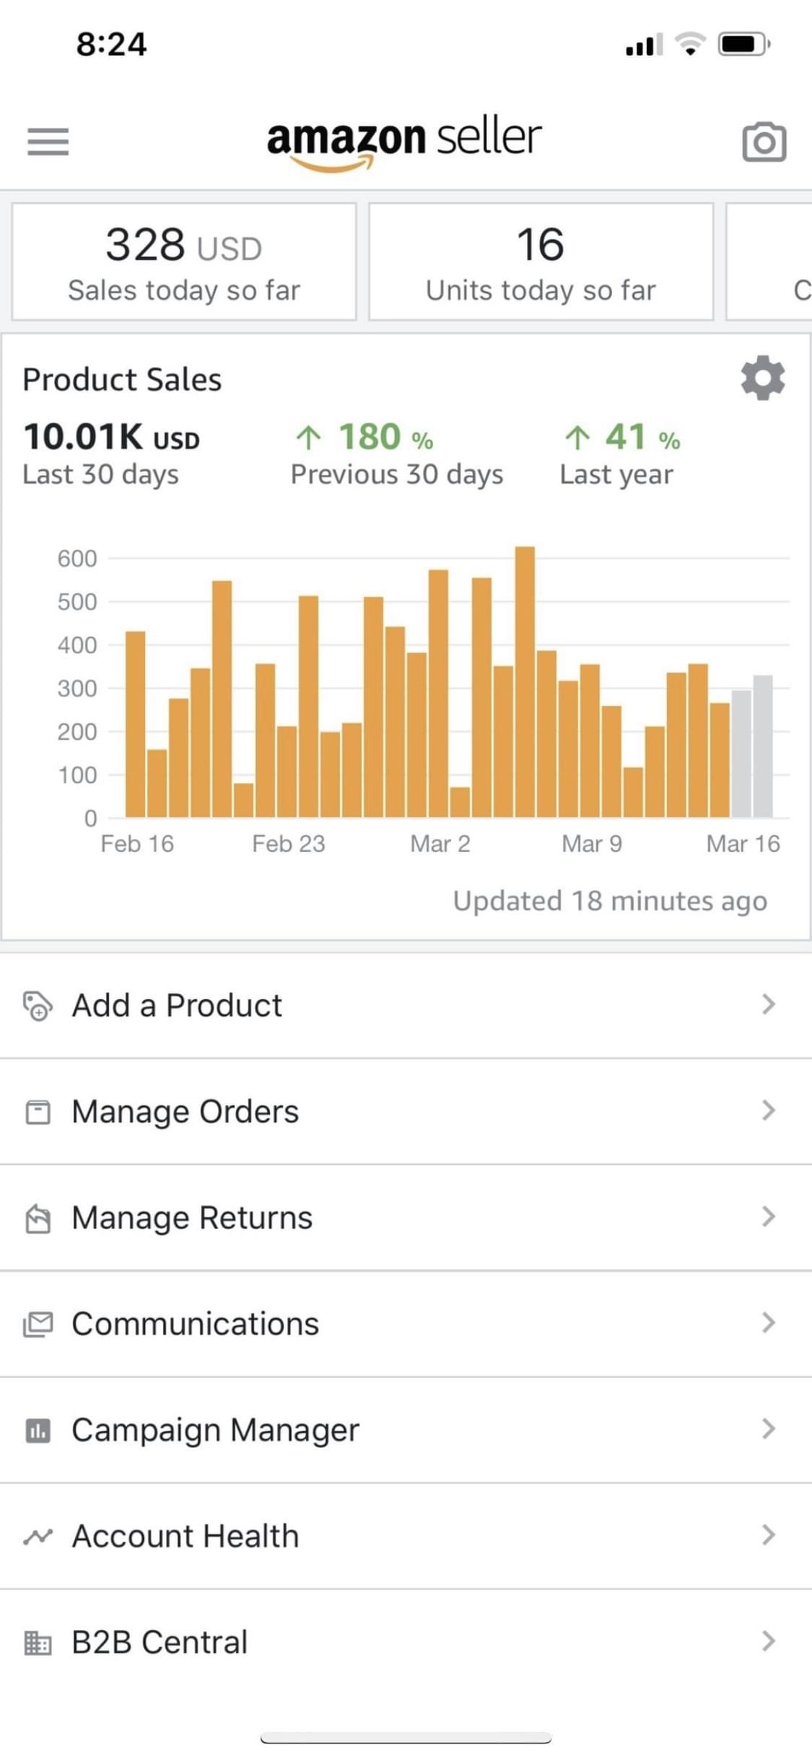This screenshot has height=1760, width=812.
Task: Tap the Campaign Manager chart icon
Action: coord(38,1430)
